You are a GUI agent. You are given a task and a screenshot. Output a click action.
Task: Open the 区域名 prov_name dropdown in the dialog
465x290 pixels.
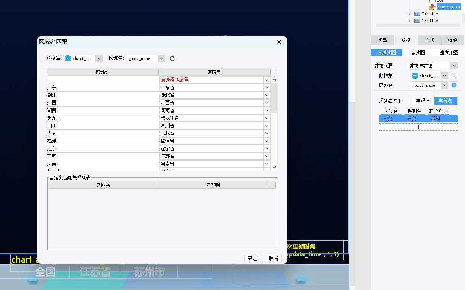coord(161,58)
